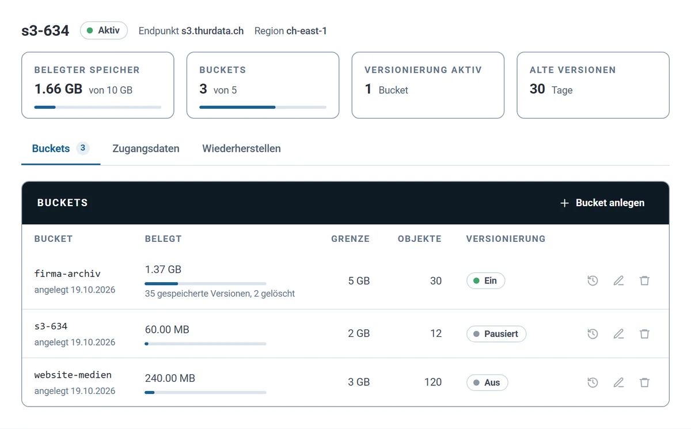691x429 pixels.
Task: Click the Bucket anlegen button
Action: (x=602, y=203)
